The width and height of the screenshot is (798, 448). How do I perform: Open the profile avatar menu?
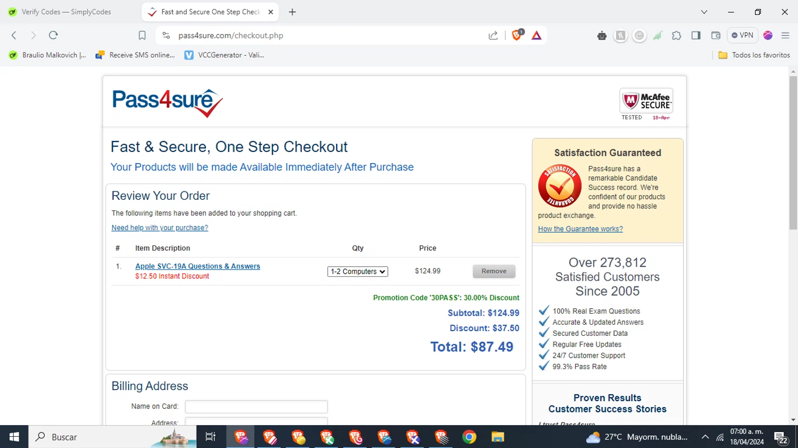[x=768, y=36]
